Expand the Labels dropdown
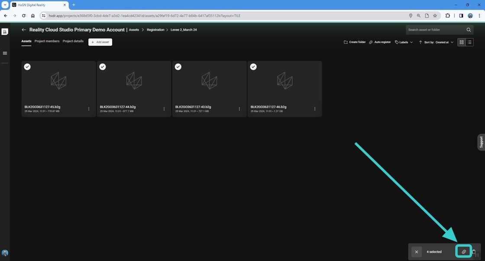The width and height of the screenshot is (485, 261). (x=404, y=42)
